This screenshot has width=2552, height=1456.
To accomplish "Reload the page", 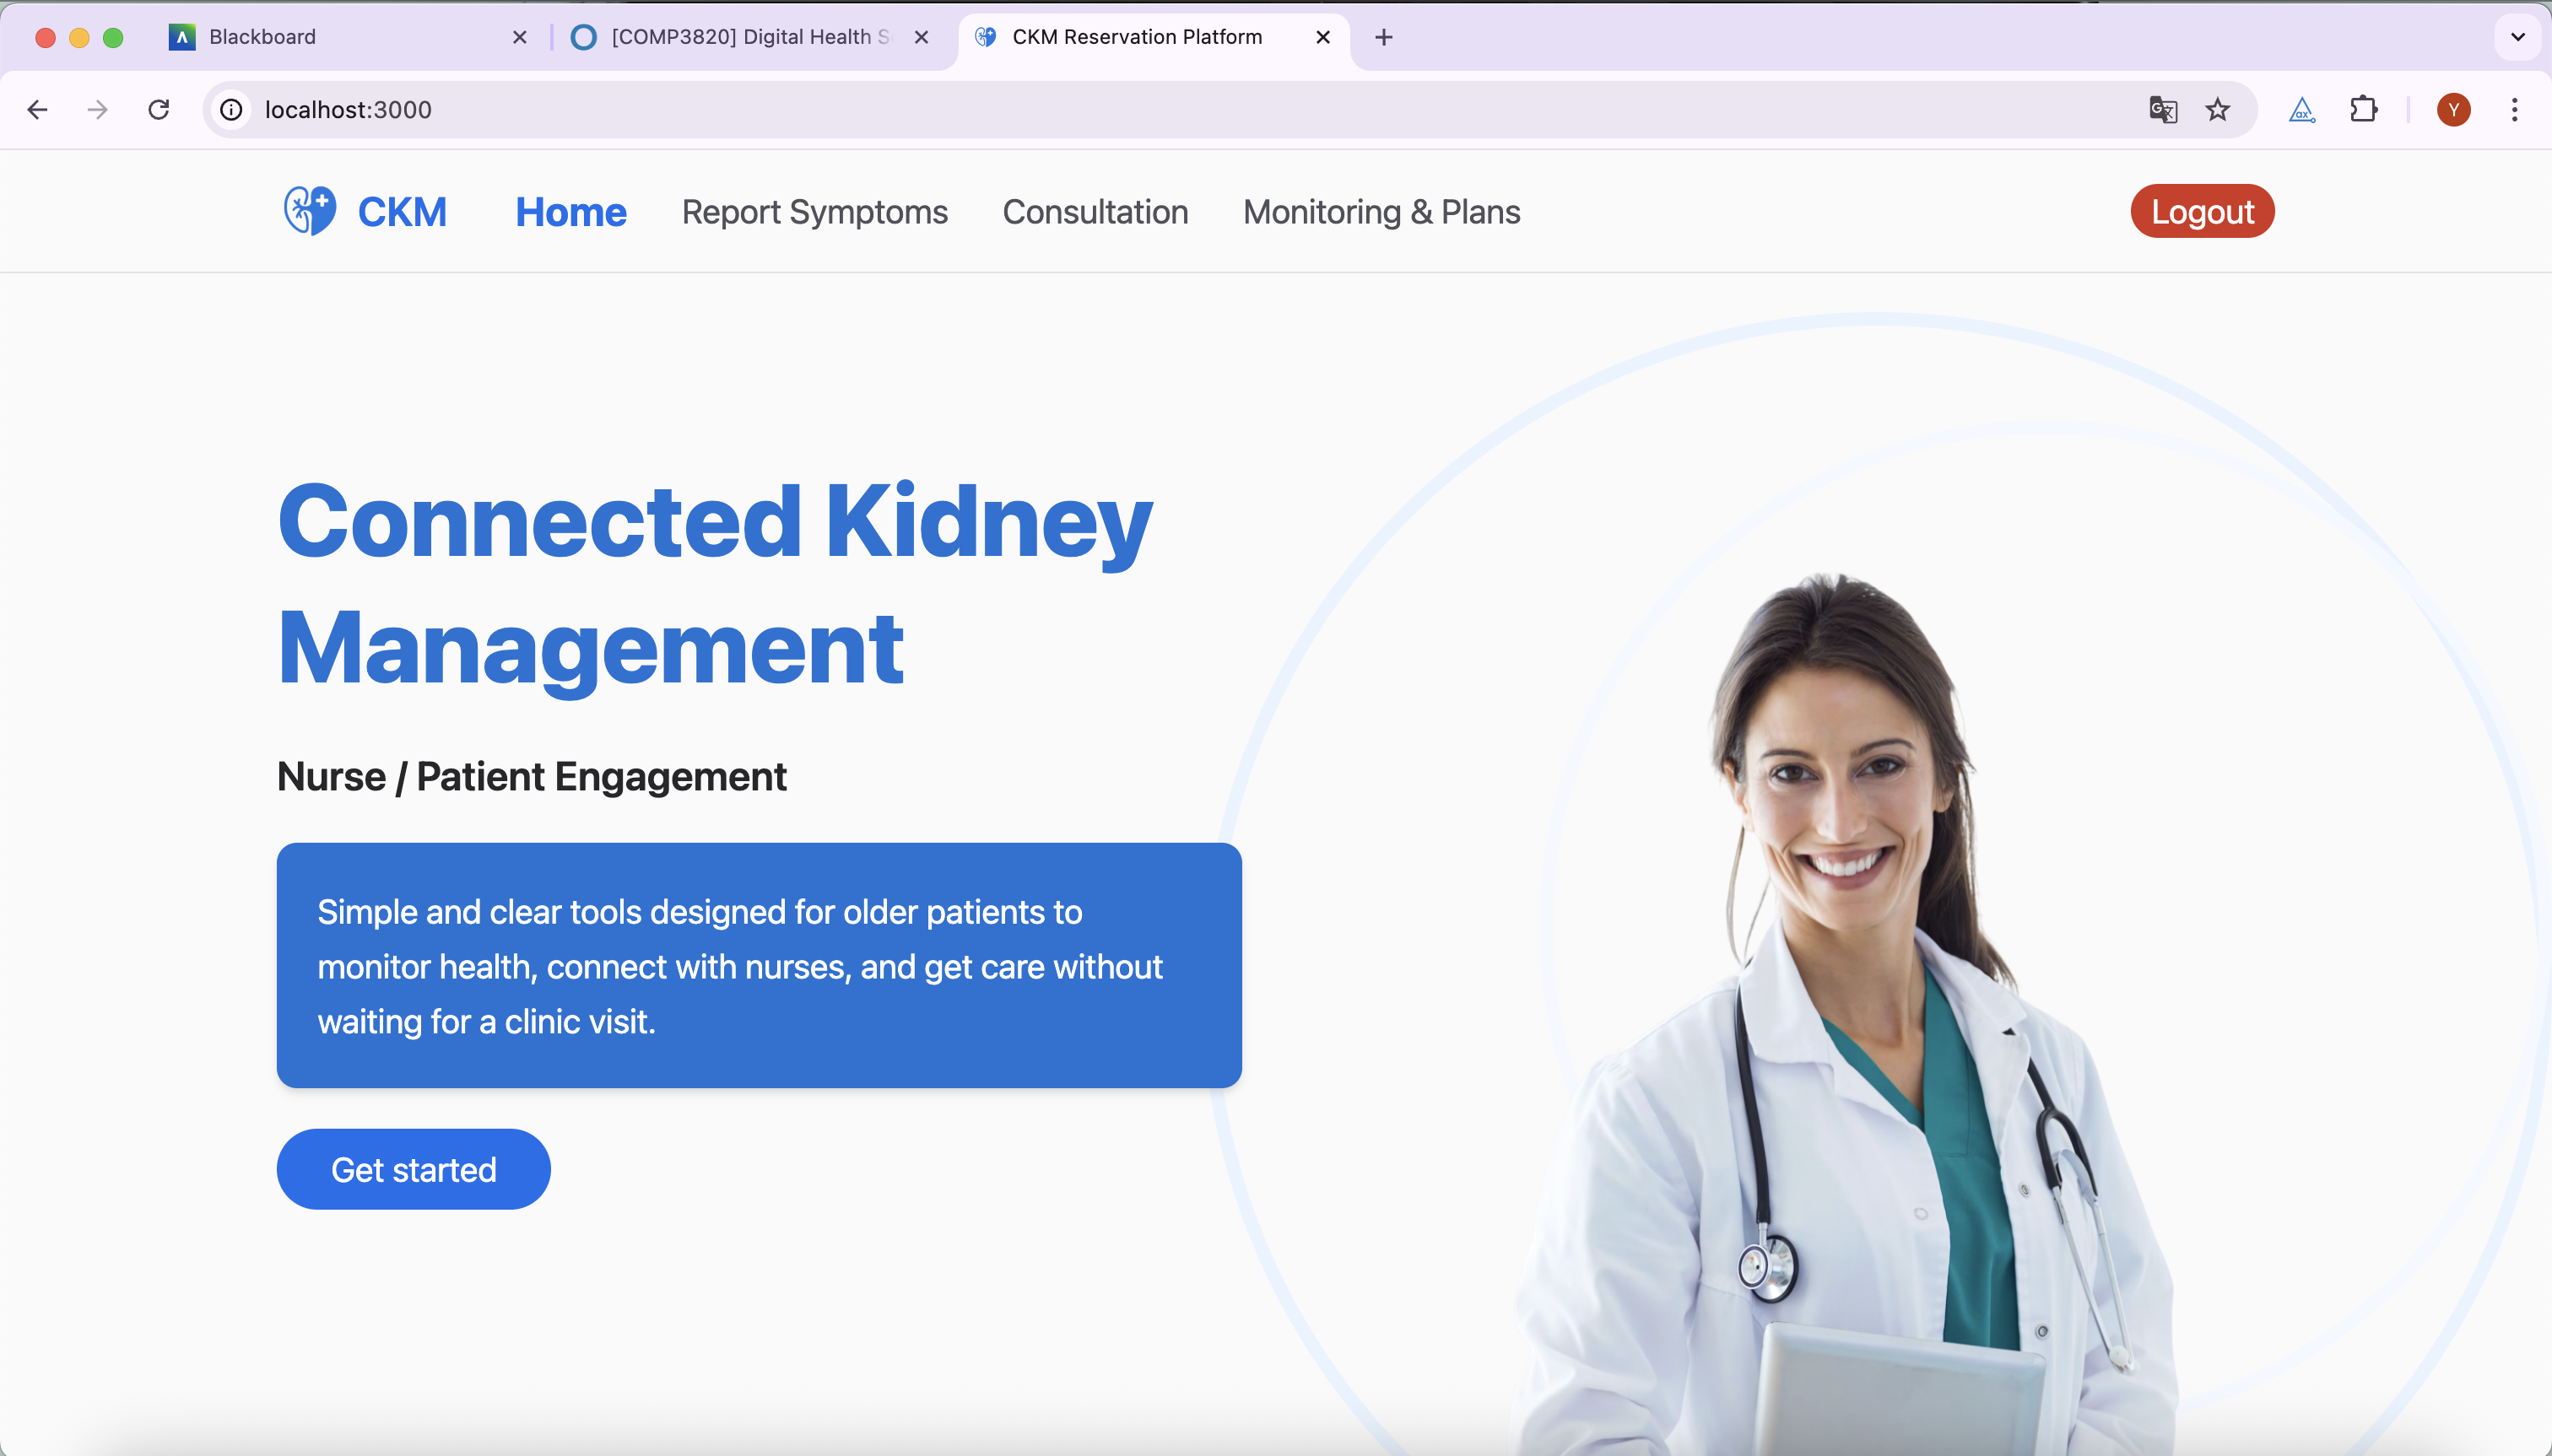I will click(159, 109).
